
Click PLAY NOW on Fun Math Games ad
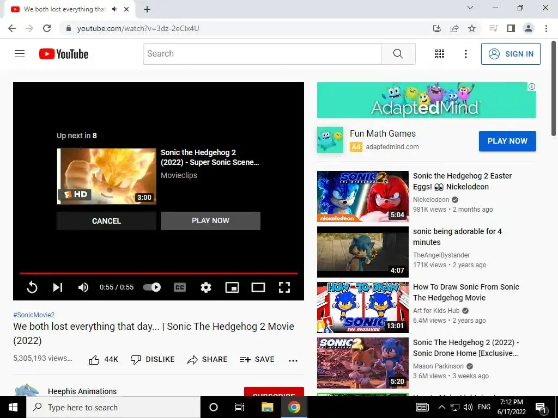507,141
